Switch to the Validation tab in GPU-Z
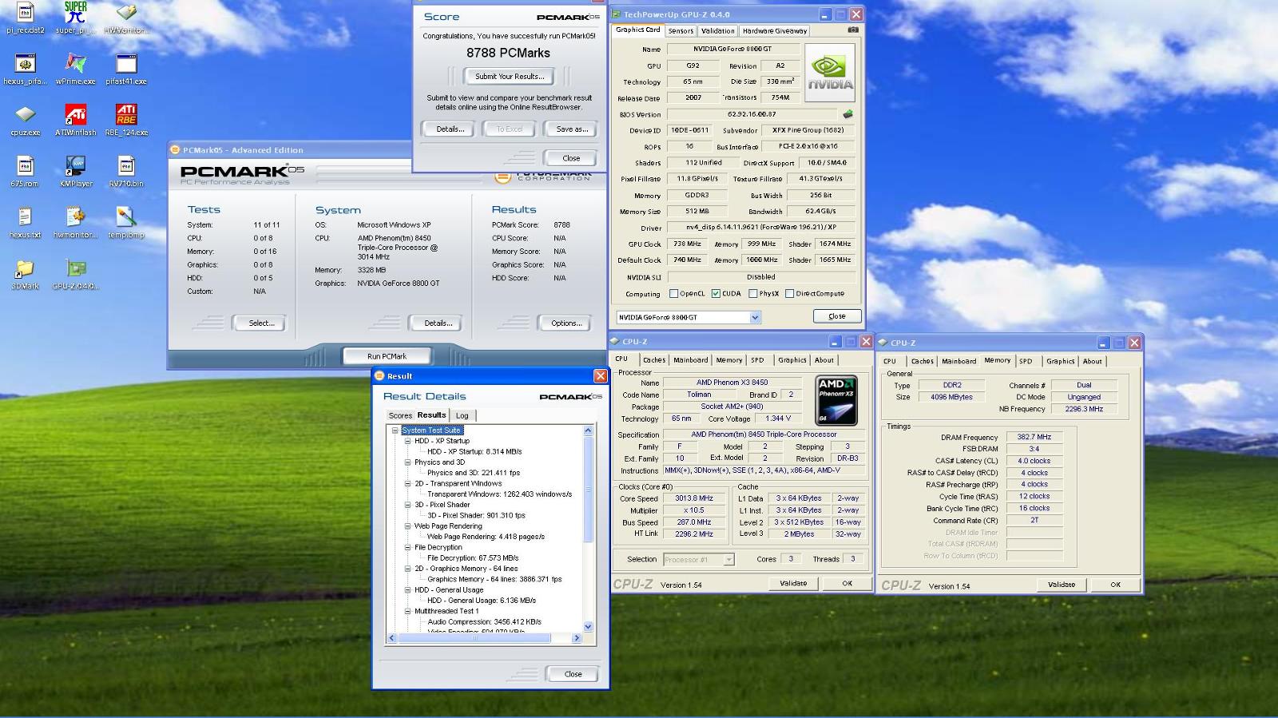Viewport: 1278px width, 718px height. point(717,30)
